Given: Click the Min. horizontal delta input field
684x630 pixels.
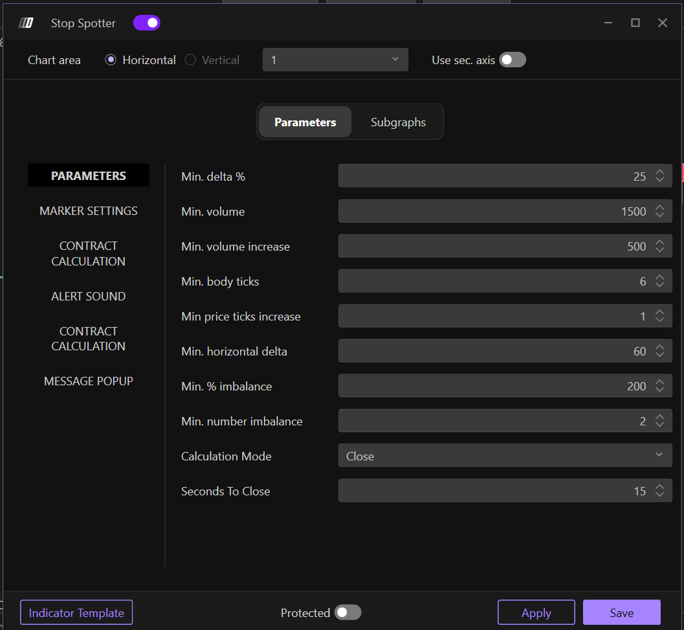Looking at the screenshot, I should coord(492,352).
